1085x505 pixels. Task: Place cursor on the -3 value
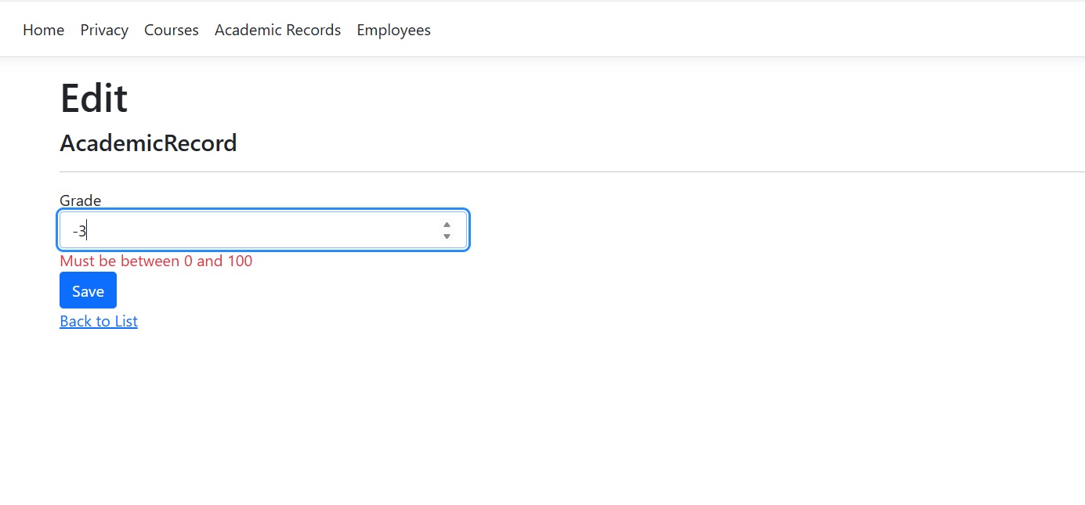(79, 231)
